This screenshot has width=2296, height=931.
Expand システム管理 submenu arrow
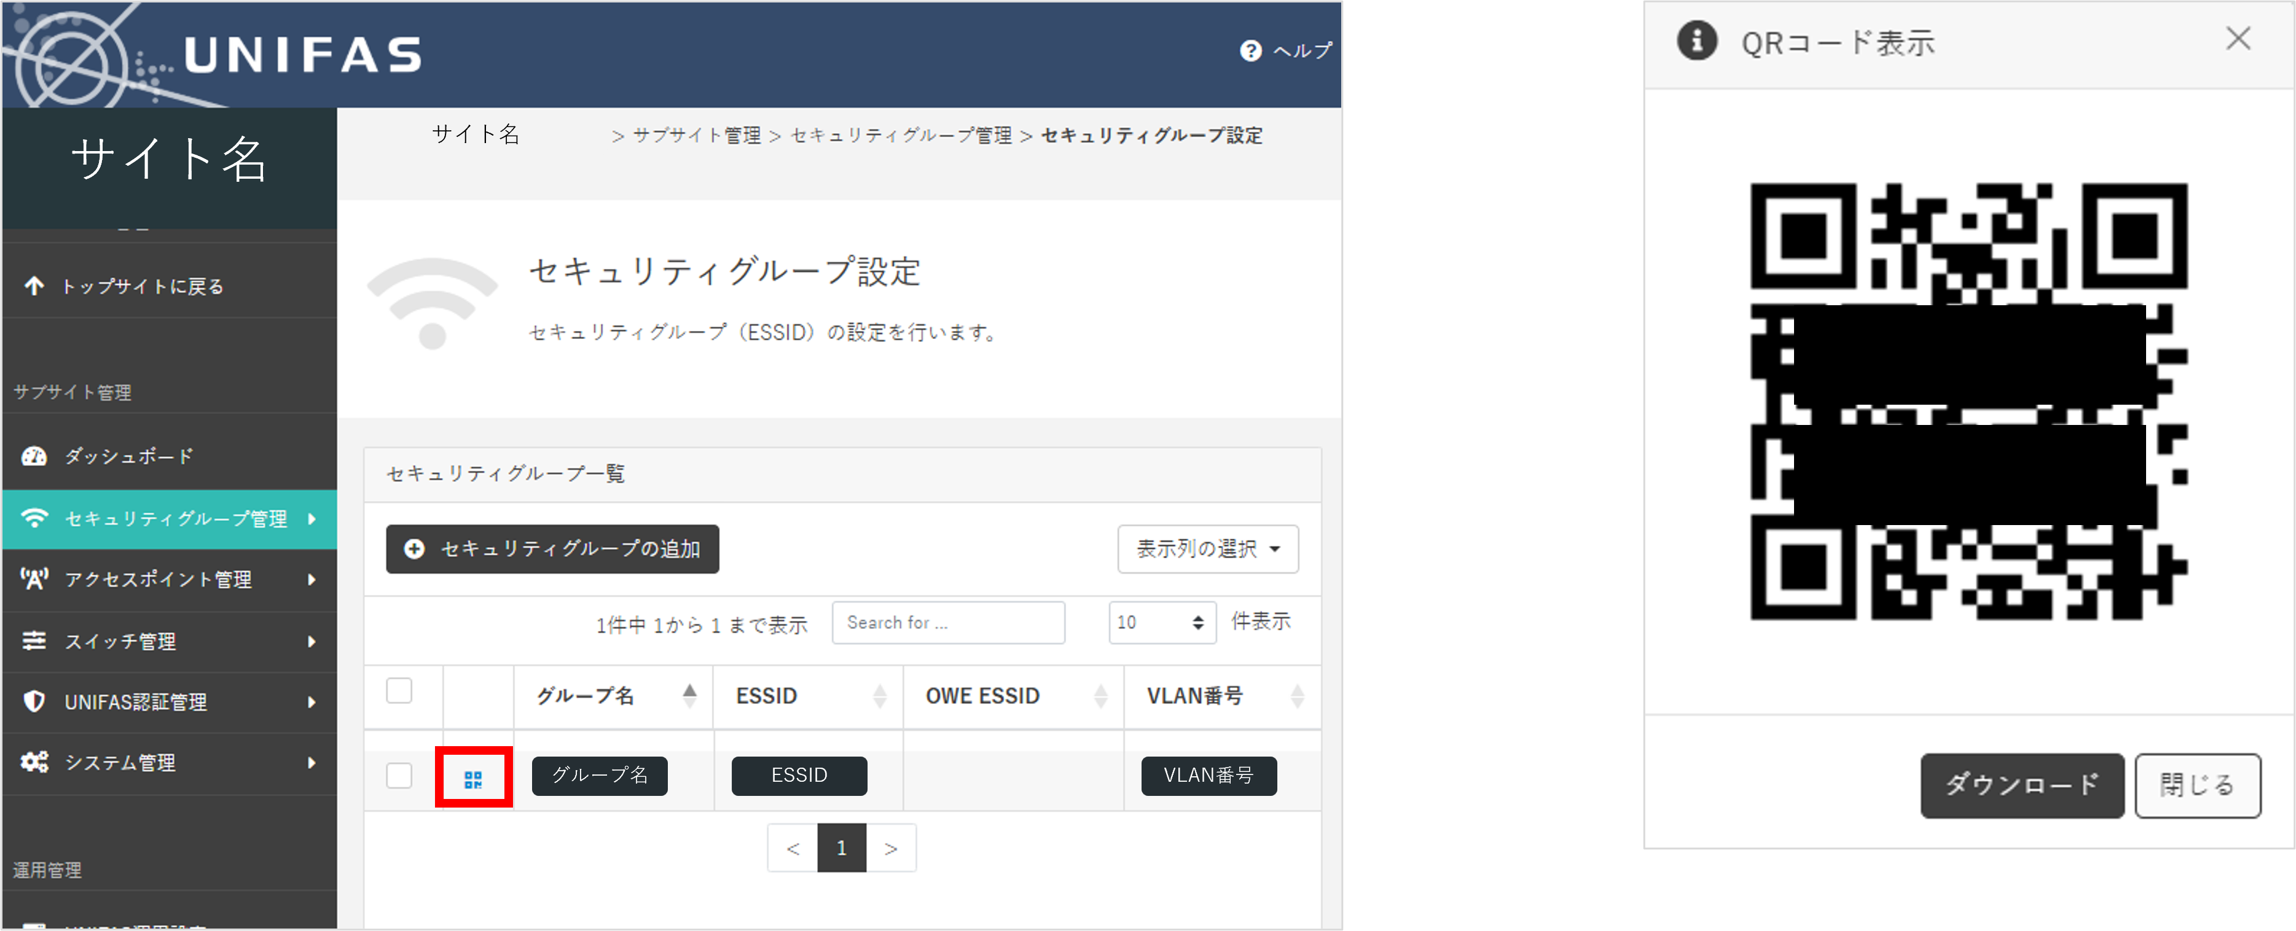312,763
